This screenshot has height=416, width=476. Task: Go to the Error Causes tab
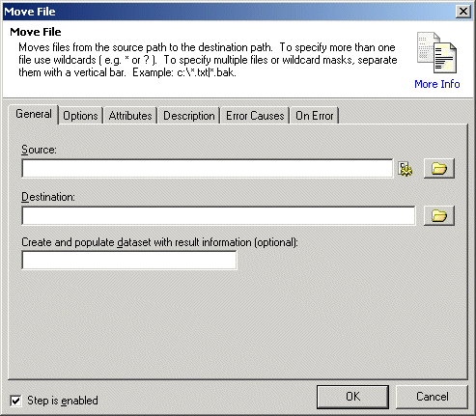pyautogui.click(x=255, y=116)
